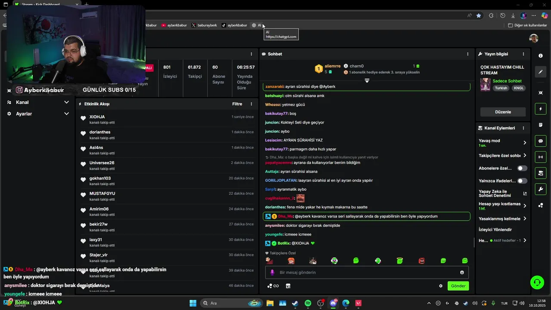Viewport: 551px width, 310px height.
Task: Expand the leaderboard arrow under gift banner
Action: (367, 81)
